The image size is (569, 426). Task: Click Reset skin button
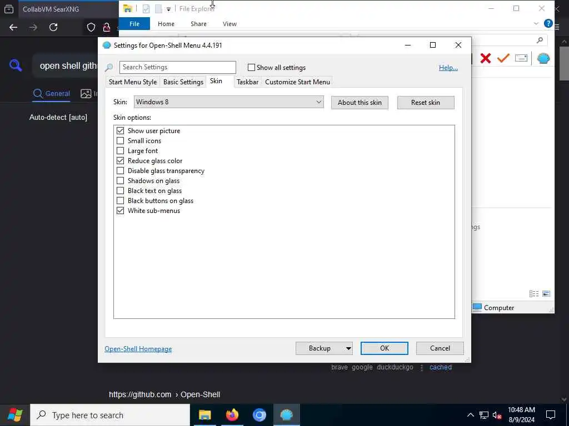coord(426,103)
